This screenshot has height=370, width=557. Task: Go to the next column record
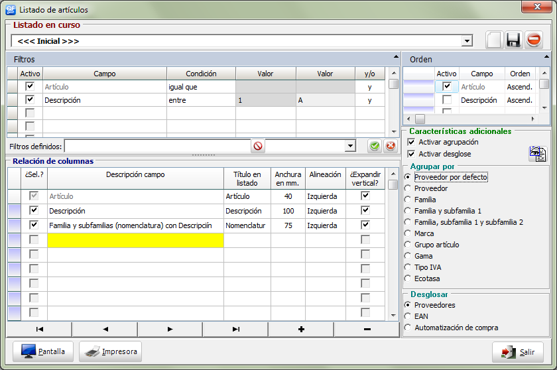(170, 329)
